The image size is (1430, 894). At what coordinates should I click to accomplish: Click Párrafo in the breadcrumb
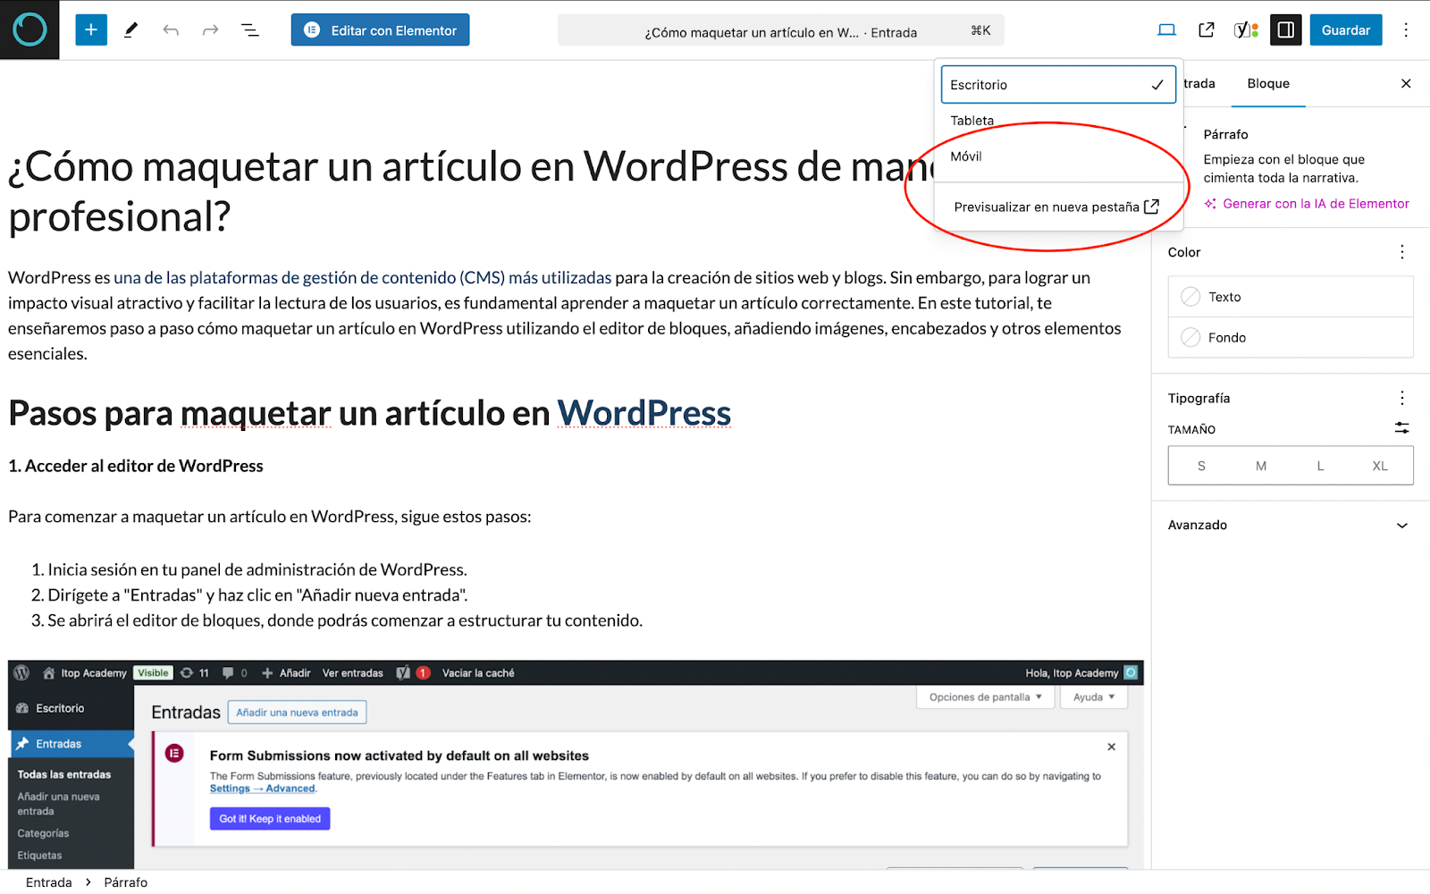tap(126, 882)
